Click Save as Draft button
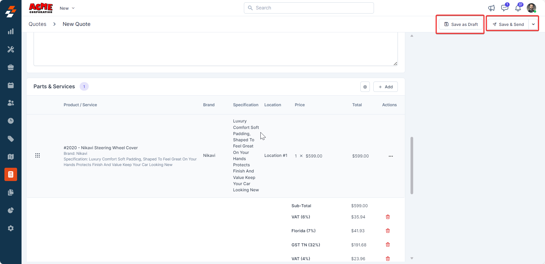 (461, 24)
